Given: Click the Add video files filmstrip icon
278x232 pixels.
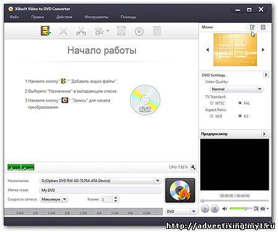Looking at the screenshot, I should [46, 31].
